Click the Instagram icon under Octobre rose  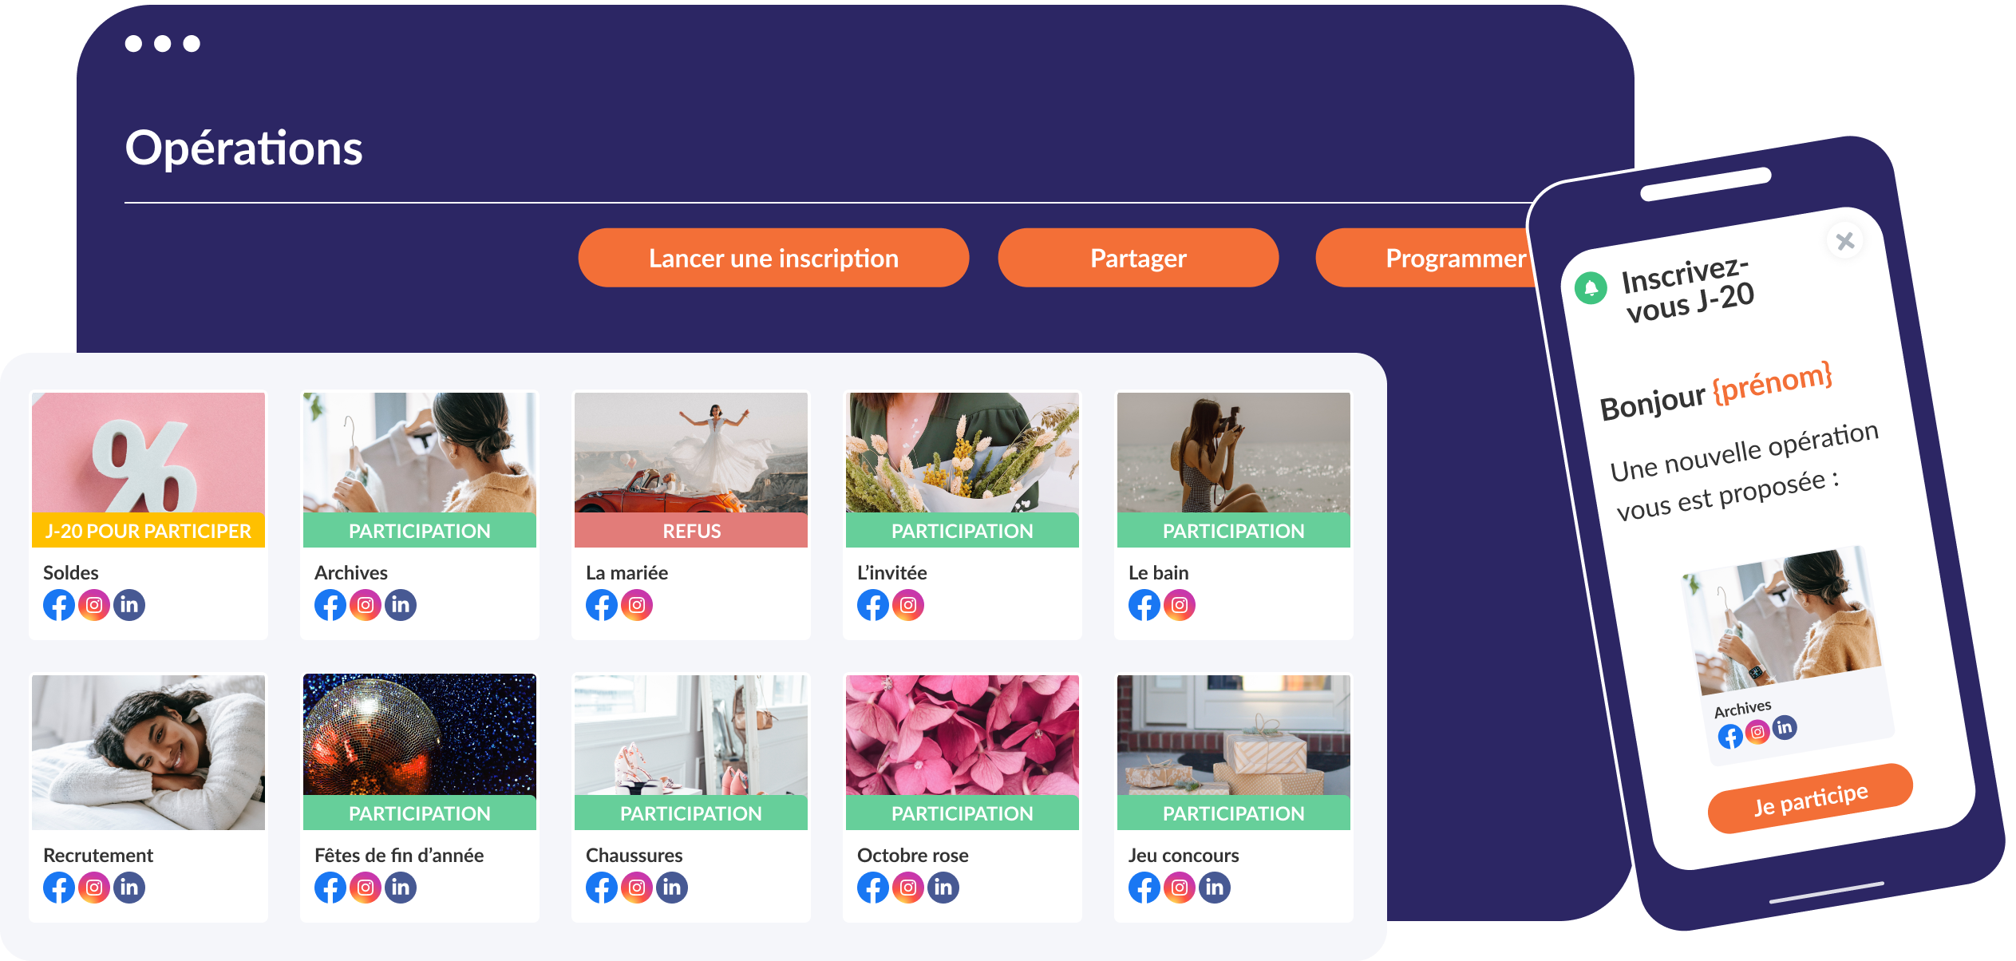pos(908,888)
